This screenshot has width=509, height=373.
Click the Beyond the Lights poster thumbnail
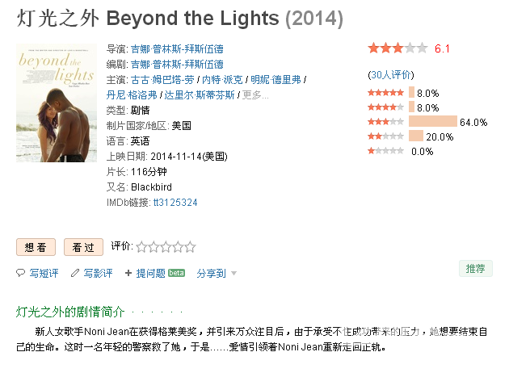pos(57,103)
